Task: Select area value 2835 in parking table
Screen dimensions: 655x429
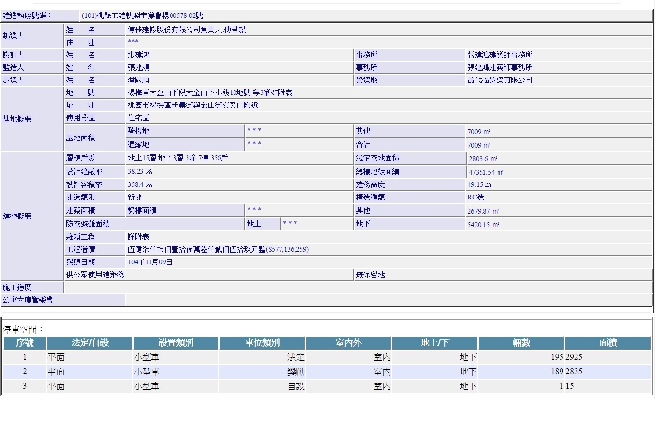Action: click(574, 372)
